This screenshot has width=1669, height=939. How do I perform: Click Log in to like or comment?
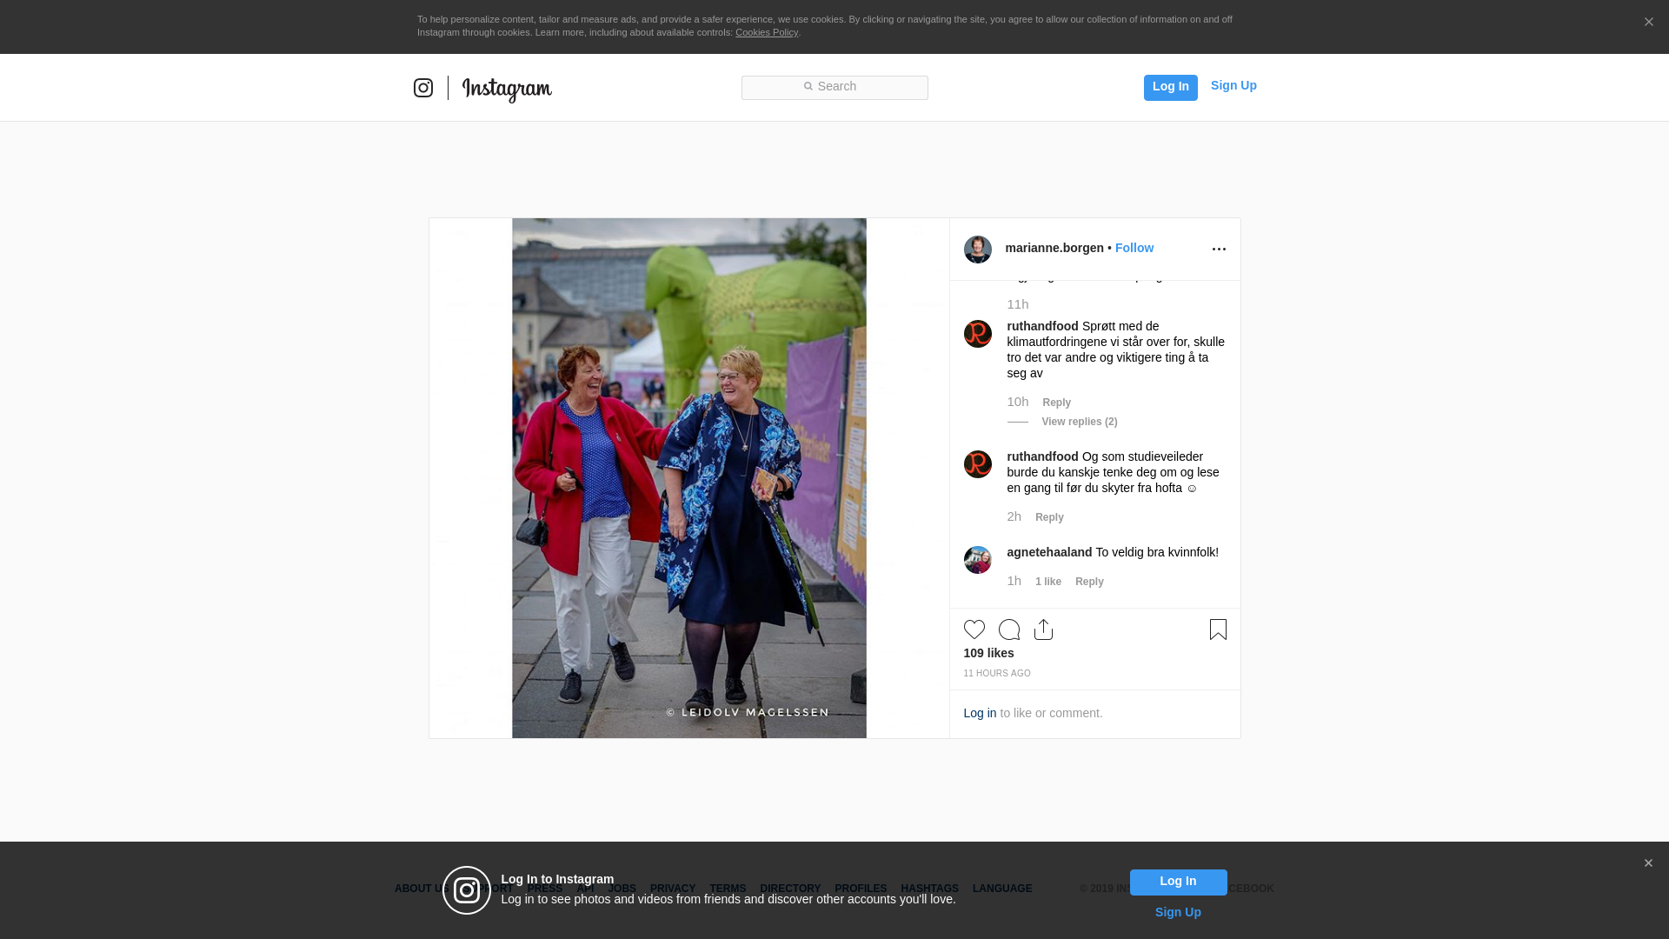[x=980, y=713]
